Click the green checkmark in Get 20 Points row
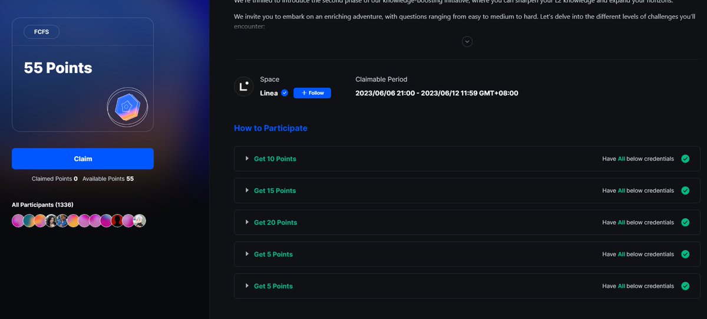Screen dimensions: 707x319 [685, 222]
